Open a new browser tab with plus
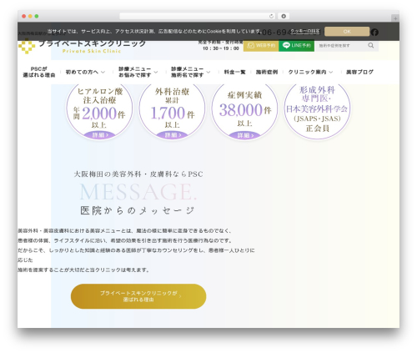This screenshot has height=353, width=417. (x=395, y=18)
